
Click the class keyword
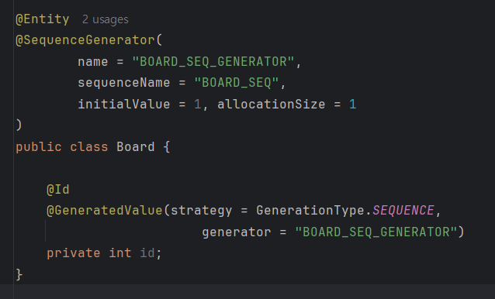(x=89, y=147)
